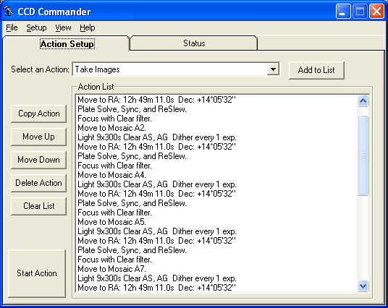Viewport: 388px width, 308px height.
Task: Click the CCD Commander telescope title icon
Action: [x=9, y=11]
